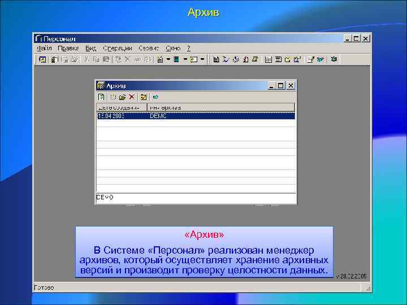
Task: Click the greyed delete X icon in the main toolbar
Action: pos(127,60)
